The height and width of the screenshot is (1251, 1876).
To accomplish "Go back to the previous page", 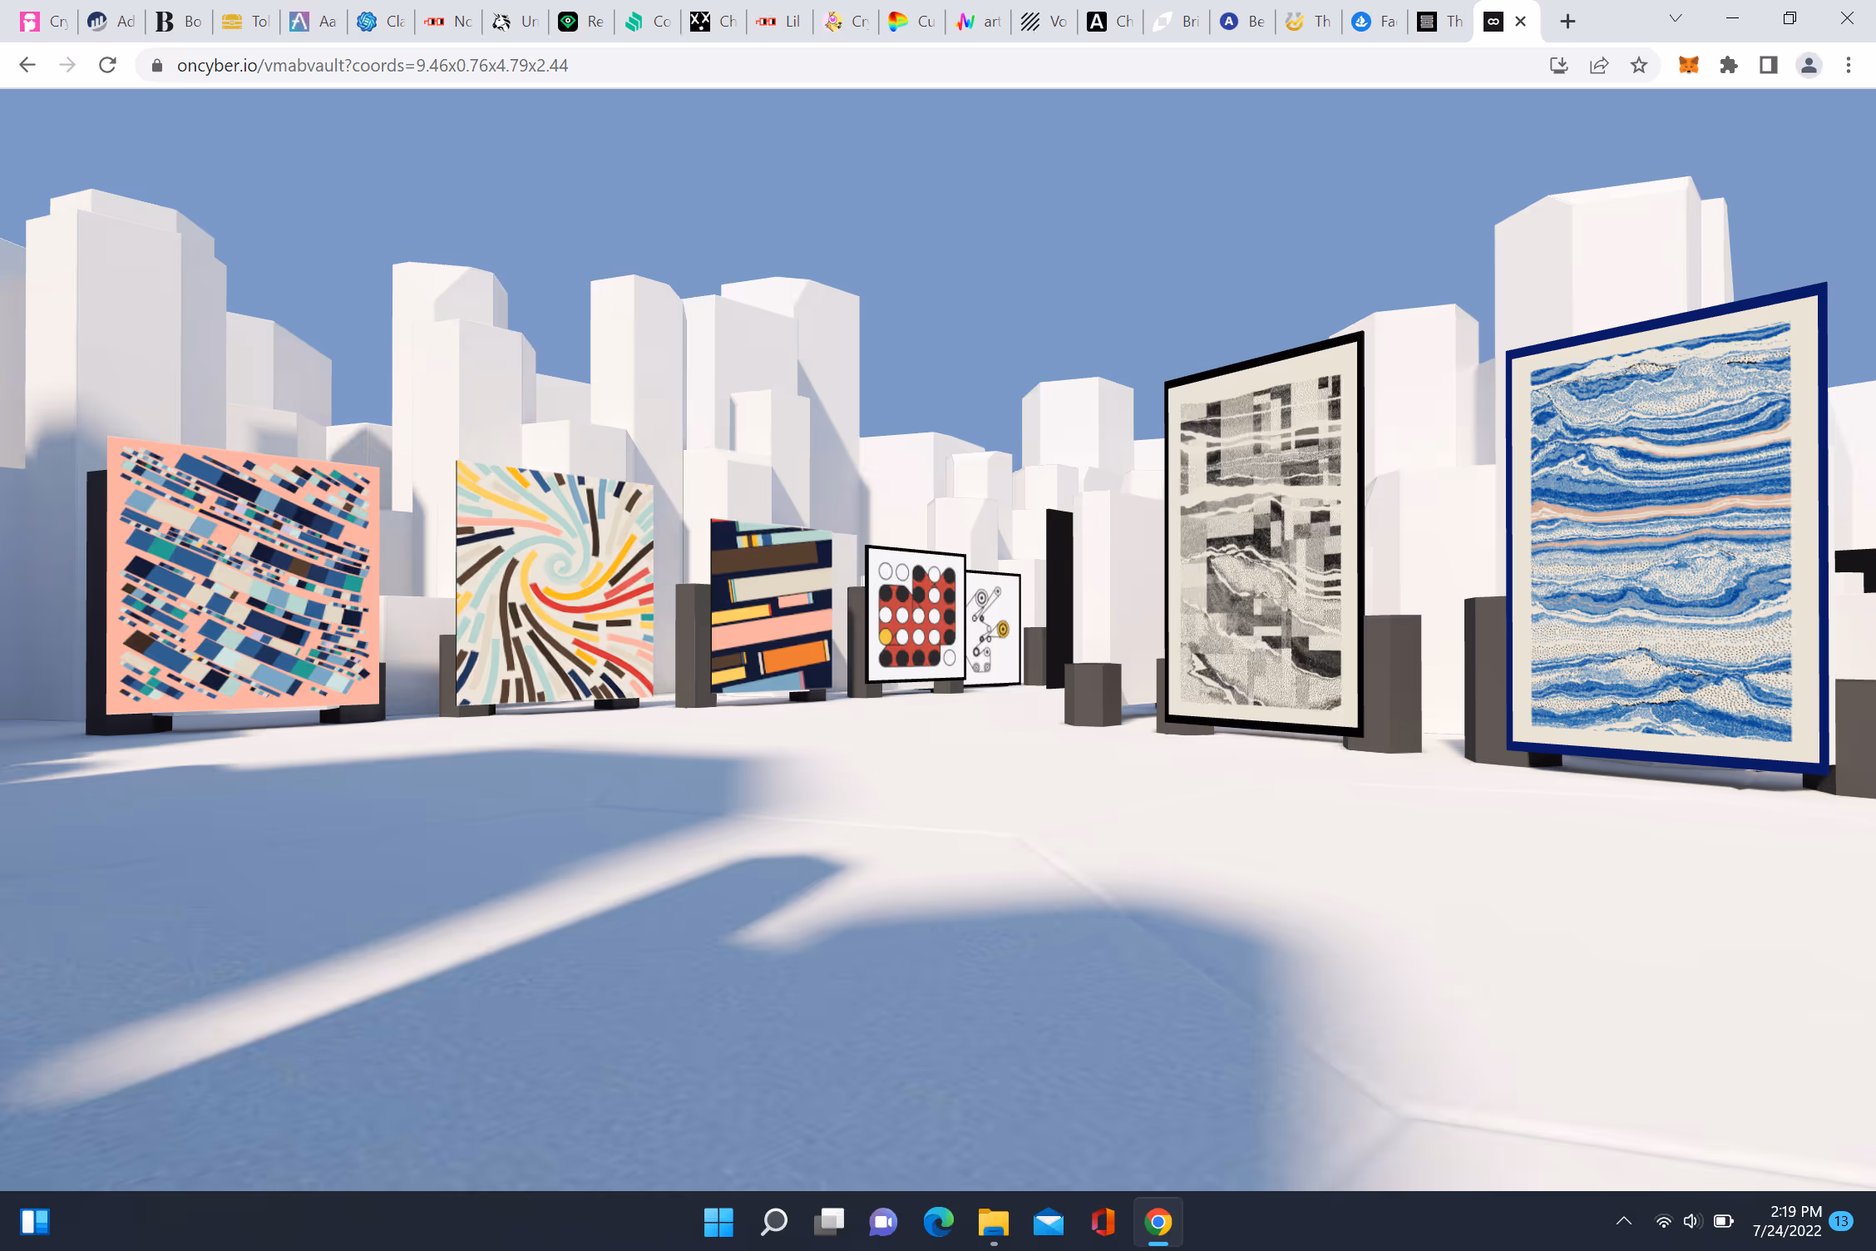I will tap(27, 65).
